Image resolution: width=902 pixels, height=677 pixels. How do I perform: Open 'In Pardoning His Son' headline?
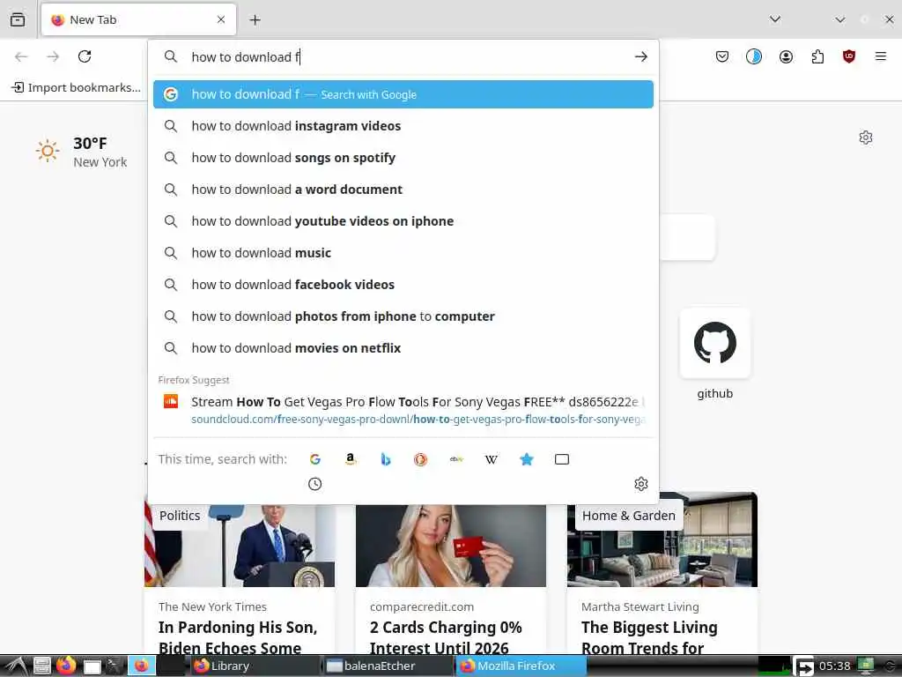click(238, 637)
